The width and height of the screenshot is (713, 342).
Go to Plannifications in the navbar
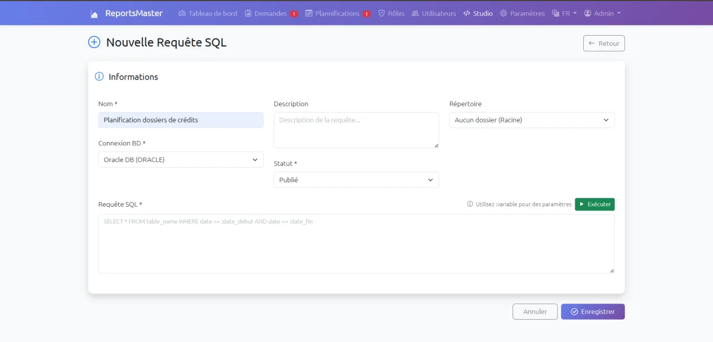[x=338, y=13]
